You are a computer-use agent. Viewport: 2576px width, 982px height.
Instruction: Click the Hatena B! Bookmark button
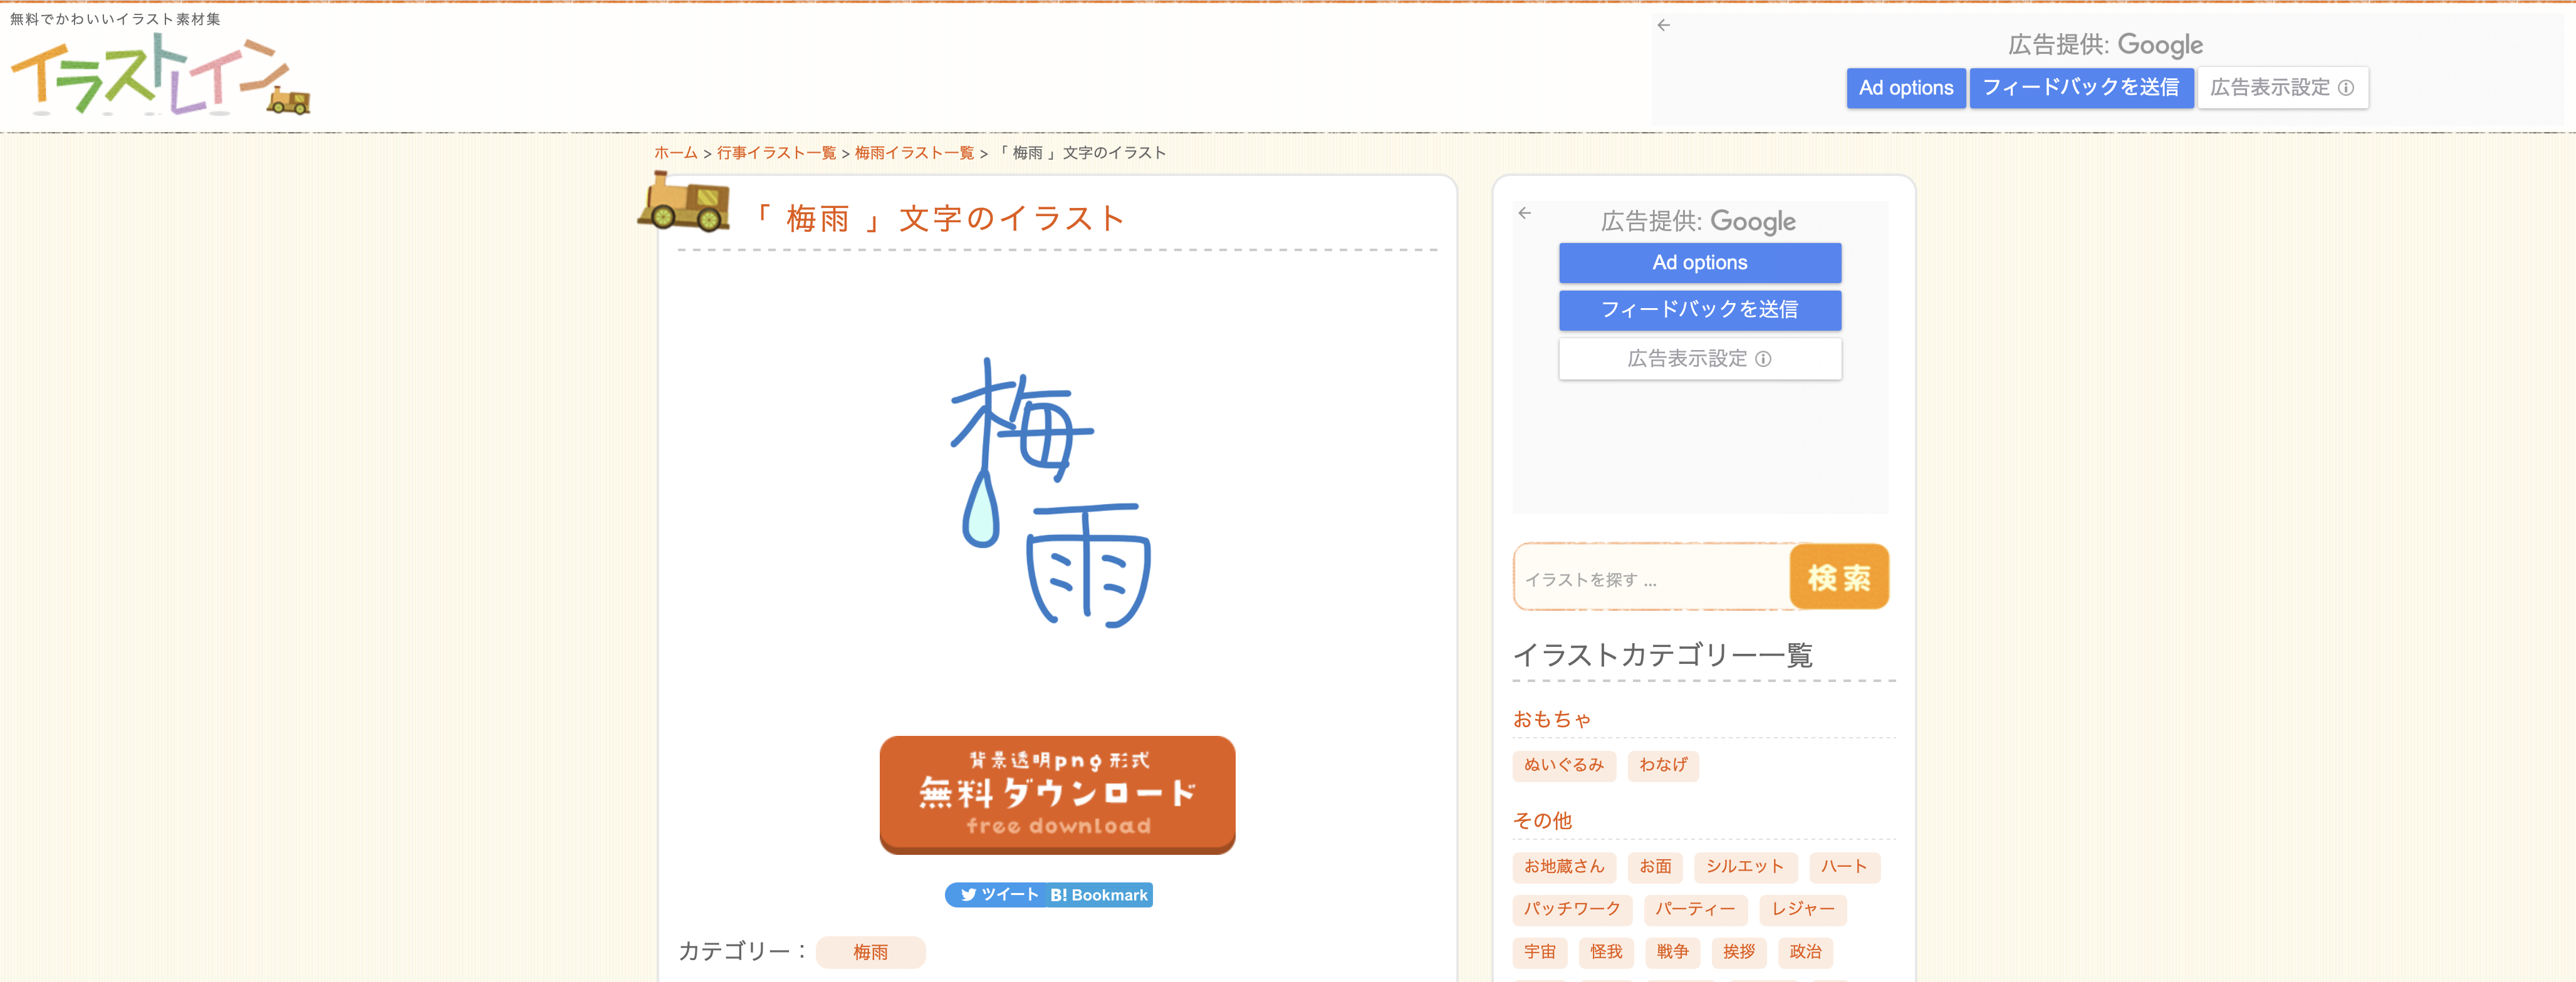pyautogui.click(x=1099, y=895)
